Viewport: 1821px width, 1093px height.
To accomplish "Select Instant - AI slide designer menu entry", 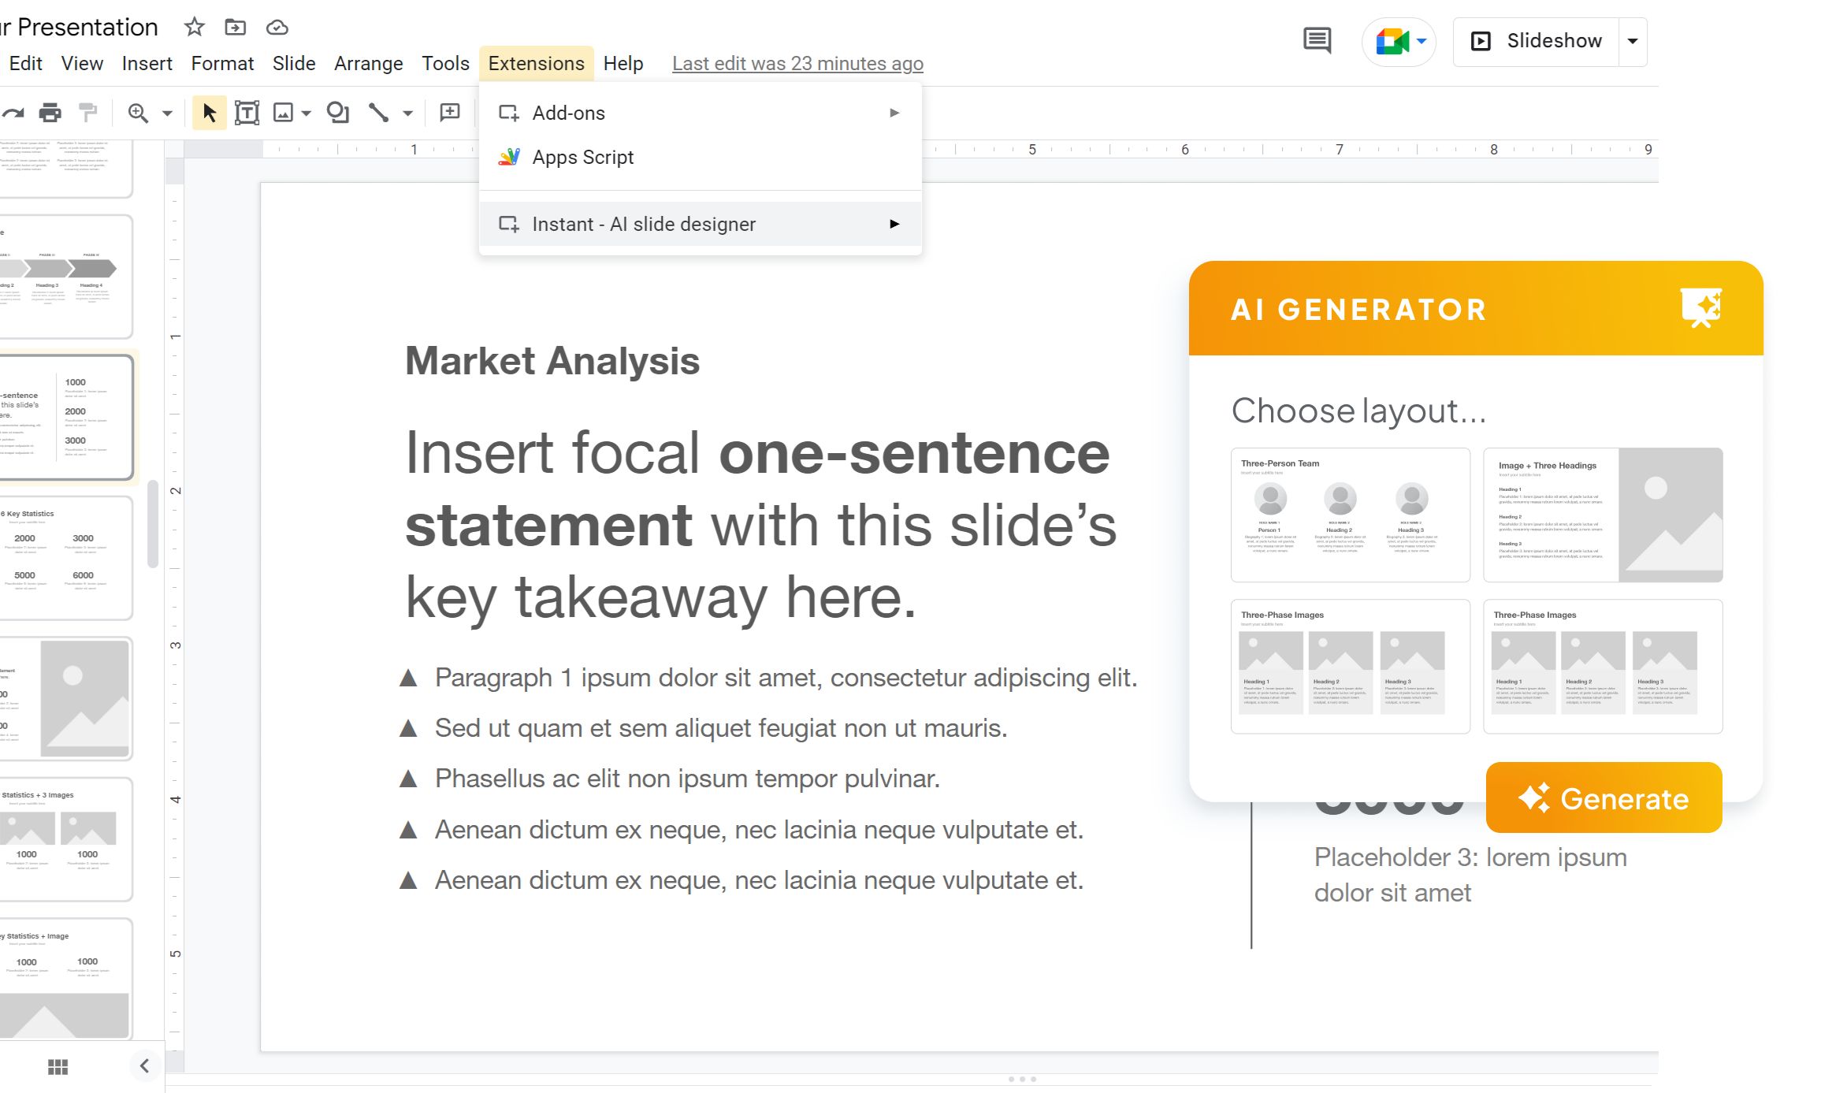I will (x=644, y=224).
